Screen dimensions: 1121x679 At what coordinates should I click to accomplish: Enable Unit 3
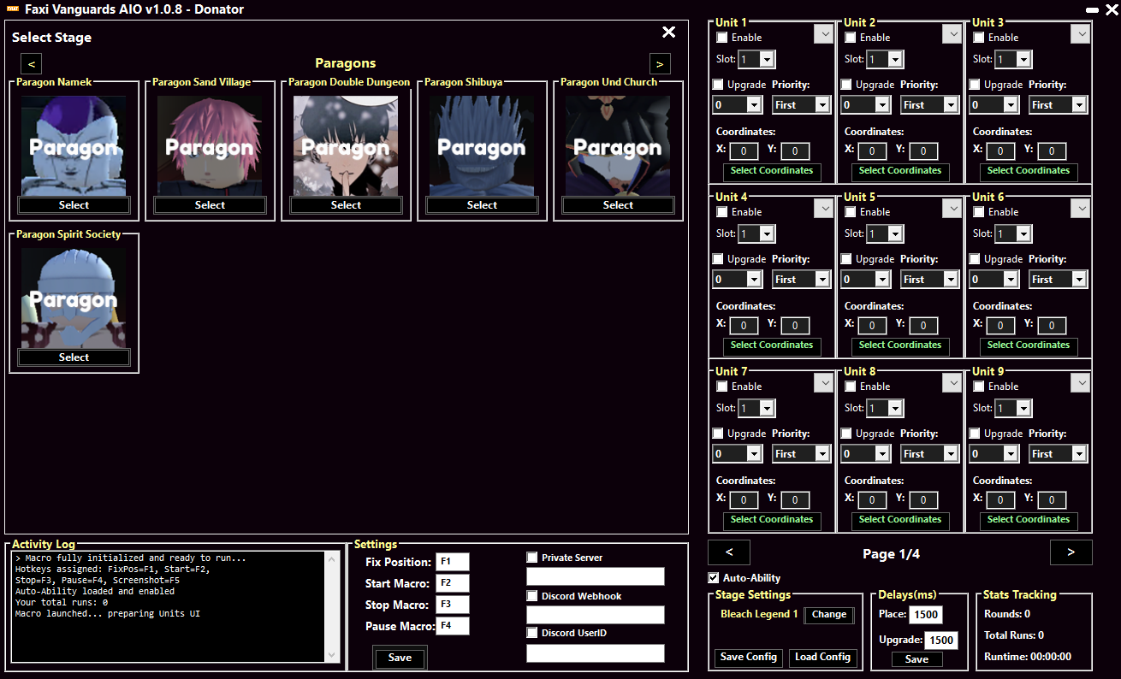point(979,38)
